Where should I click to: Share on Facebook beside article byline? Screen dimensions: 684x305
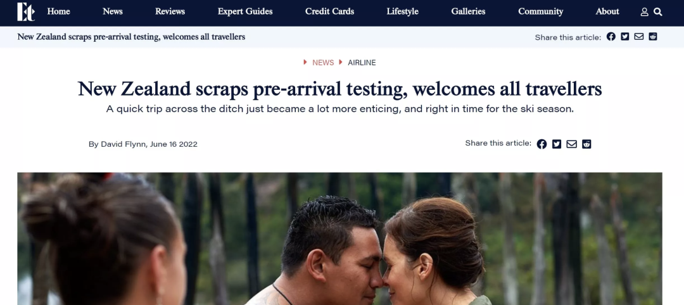tap(541, 144)
